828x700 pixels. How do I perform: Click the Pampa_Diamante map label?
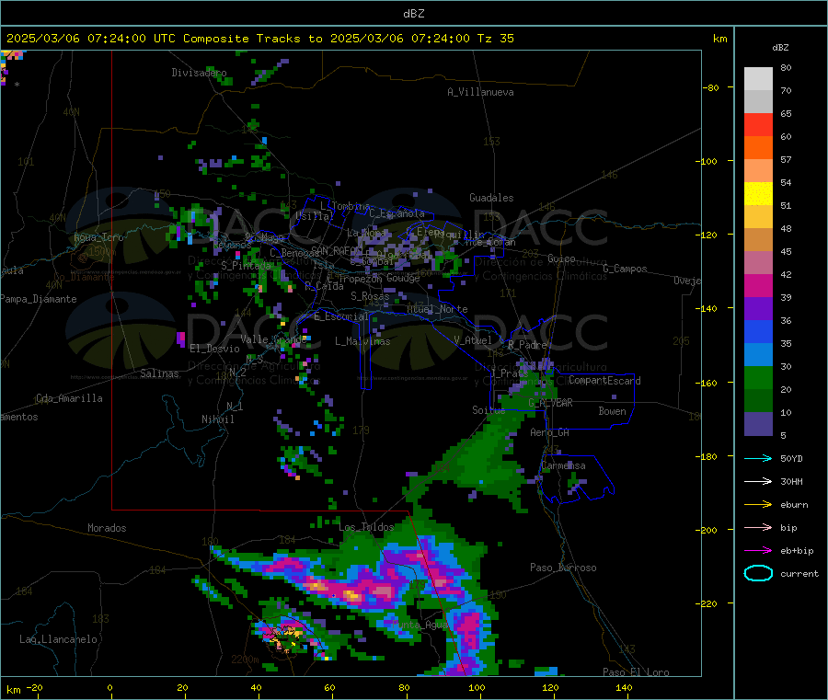[x=39, y=299]
